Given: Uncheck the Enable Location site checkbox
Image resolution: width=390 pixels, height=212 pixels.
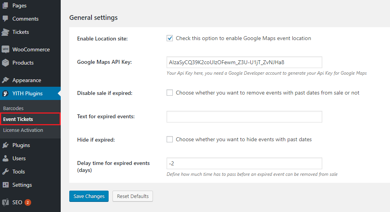Looking at the screenshot, I should 170,38.
